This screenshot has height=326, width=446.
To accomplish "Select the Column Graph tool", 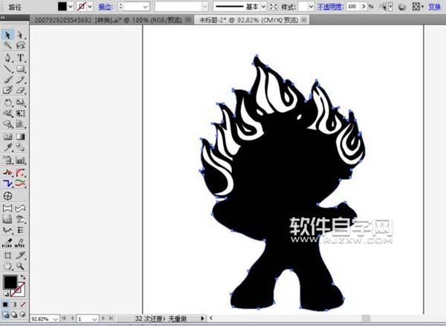I will [21, 160].
